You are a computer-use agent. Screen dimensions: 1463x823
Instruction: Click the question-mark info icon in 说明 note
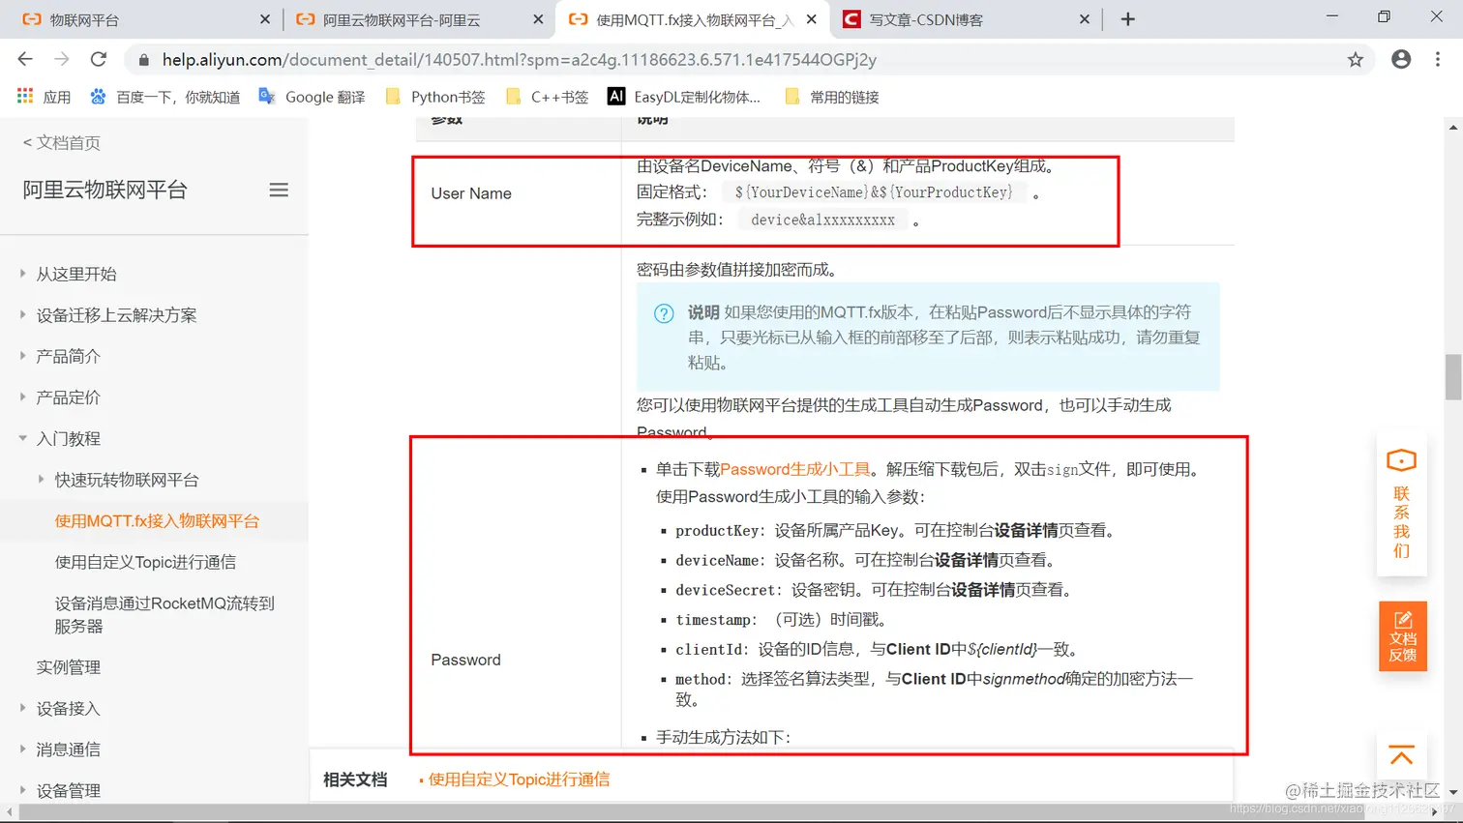coord(664,313)
